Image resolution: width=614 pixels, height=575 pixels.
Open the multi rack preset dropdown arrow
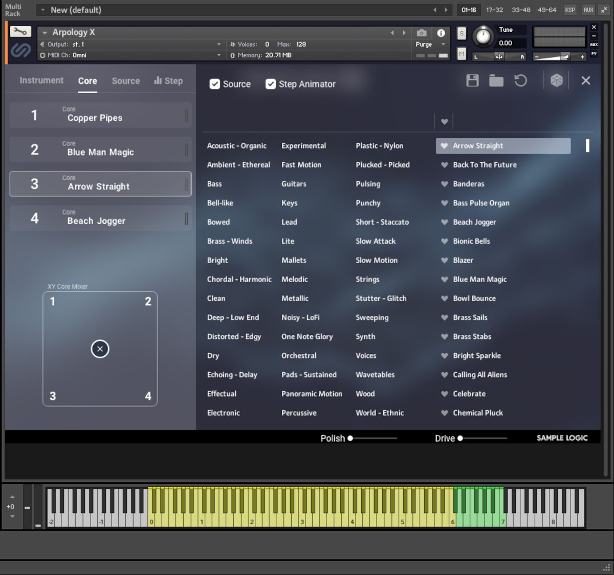42,10
